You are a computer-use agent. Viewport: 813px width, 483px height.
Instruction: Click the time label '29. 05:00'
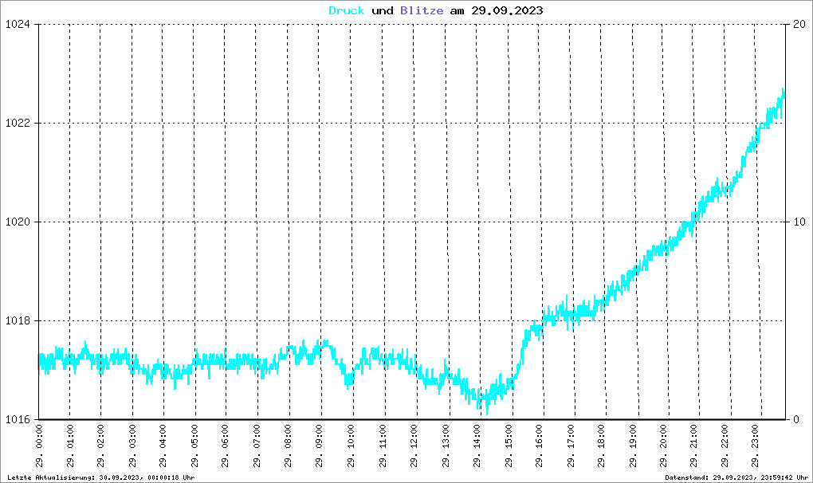[195, 446]
